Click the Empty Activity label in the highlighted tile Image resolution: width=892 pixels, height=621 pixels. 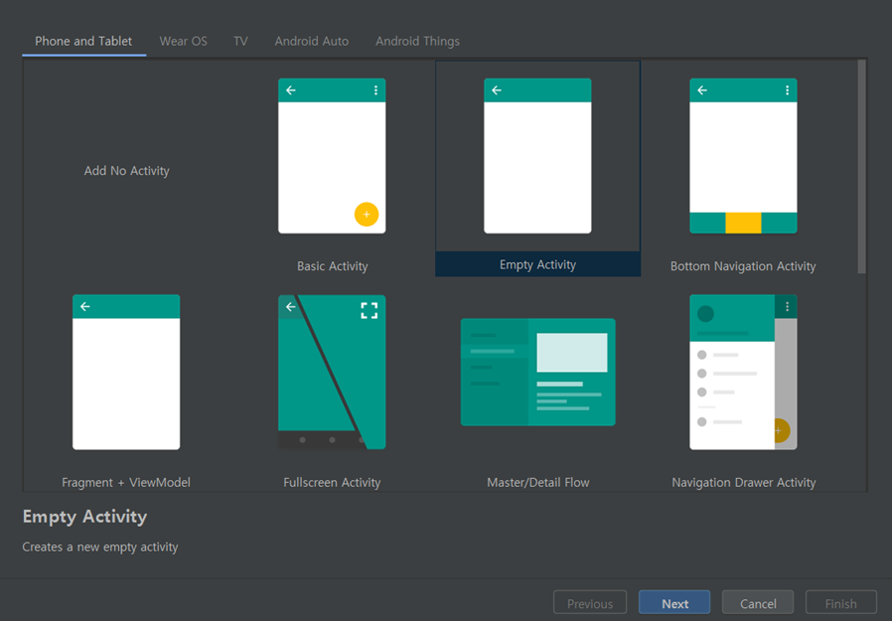[537, 264]
